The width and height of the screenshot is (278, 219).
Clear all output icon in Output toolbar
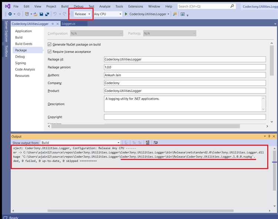pos(148,142)
